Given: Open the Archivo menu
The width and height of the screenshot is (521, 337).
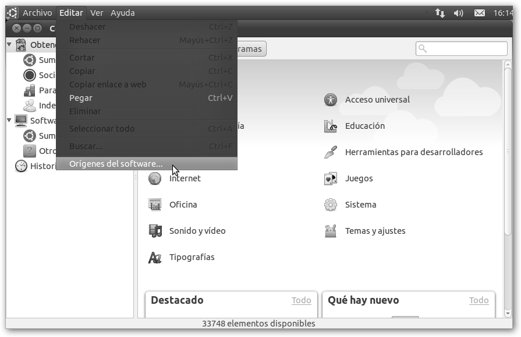Looking at the screenshot, I should pyautogui.click(x=37, y=13).
